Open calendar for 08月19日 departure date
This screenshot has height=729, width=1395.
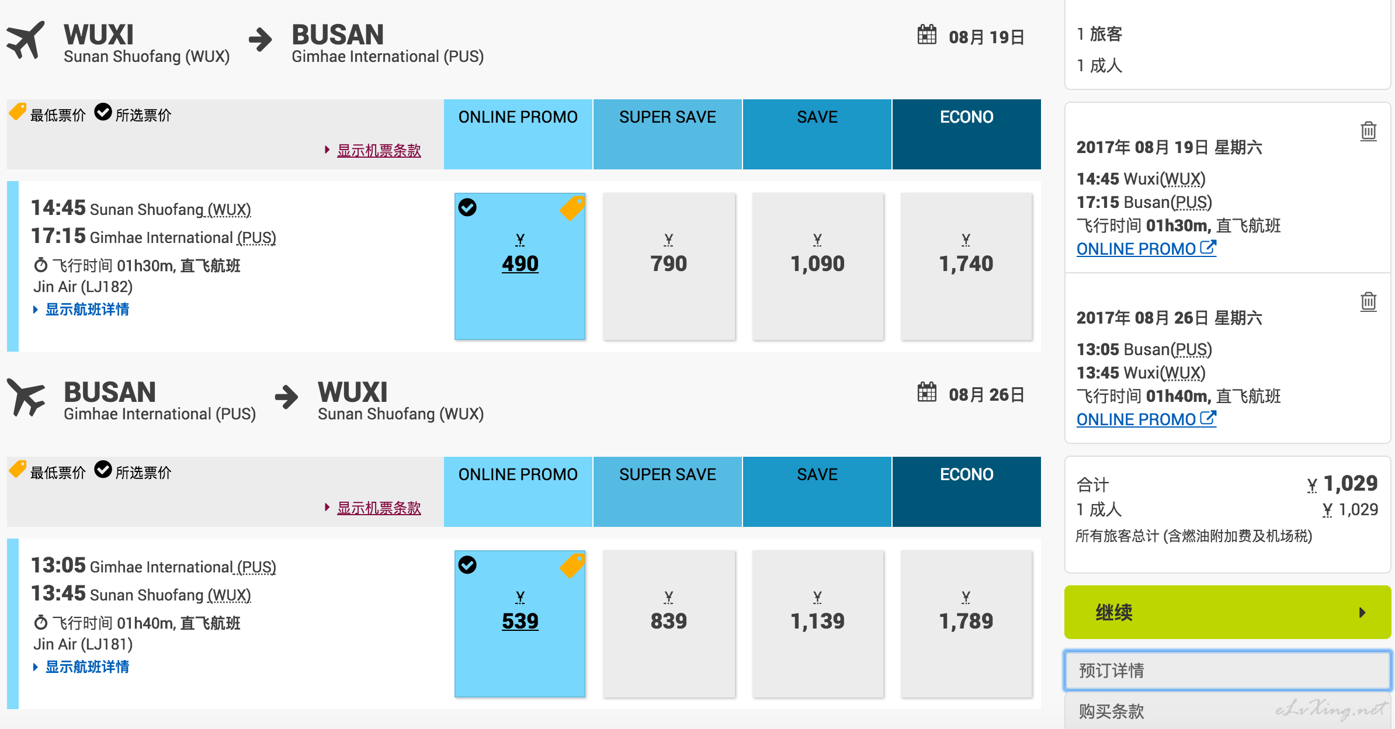[x=926, y=35]
